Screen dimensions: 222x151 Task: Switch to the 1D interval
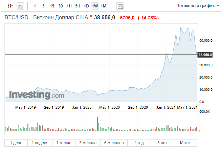pyautogui.click(x=86, y=6)
